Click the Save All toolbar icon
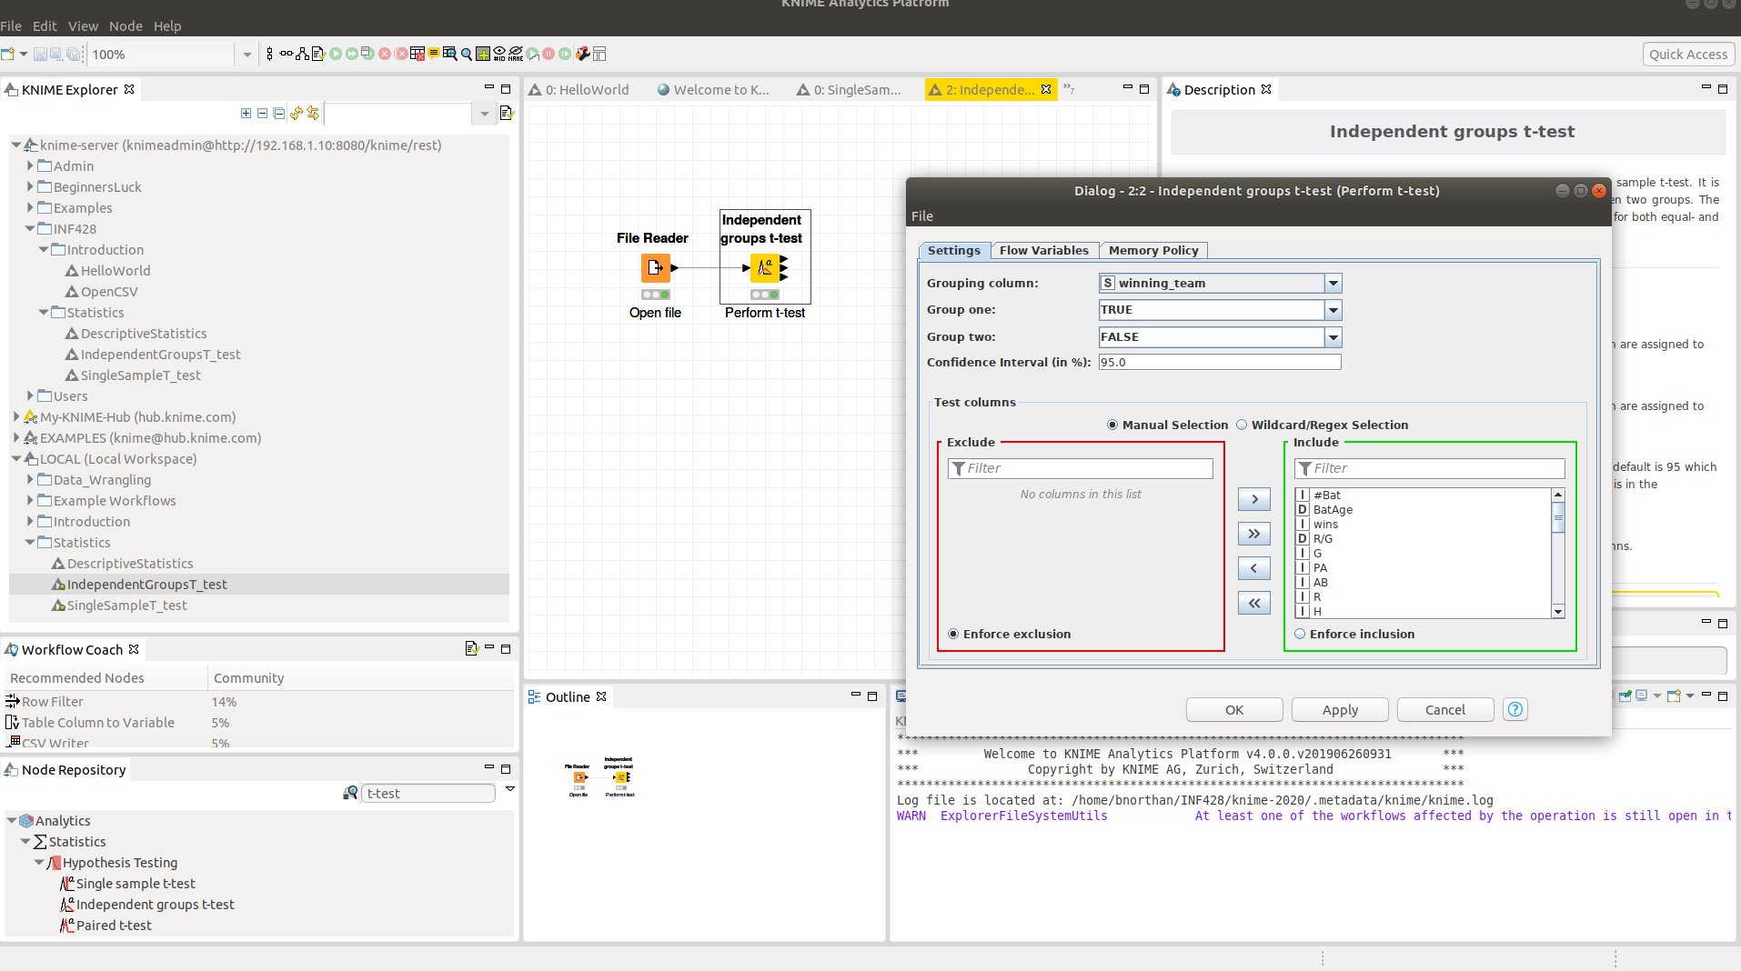 (x=74, y=55)
